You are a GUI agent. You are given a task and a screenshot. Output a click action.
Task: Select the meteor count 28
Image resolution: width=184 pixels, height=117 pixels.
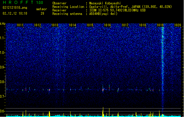point(42,13)
